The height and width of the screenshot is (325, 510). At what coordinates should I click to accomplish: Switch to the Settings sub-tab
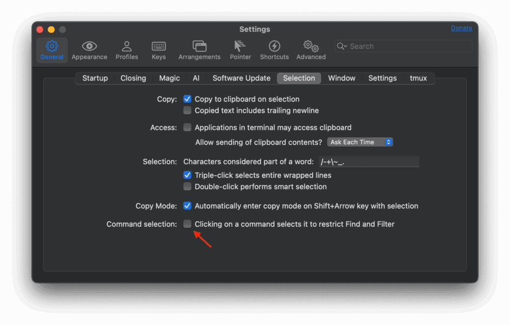[x=382, y=78]
